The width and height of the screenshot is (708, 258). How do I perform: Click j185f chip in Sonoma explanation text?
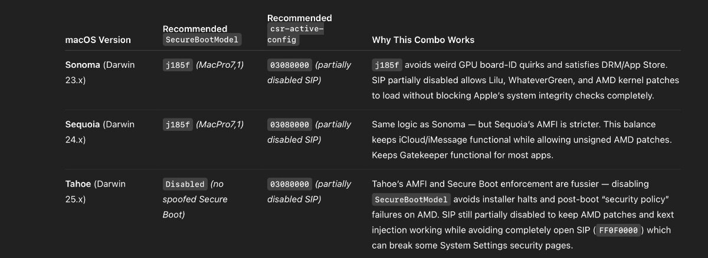point(387,65)
